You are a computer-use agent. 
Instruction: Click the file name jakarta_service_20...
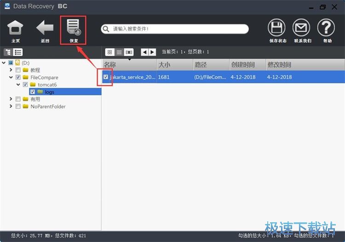click(132, 77)
